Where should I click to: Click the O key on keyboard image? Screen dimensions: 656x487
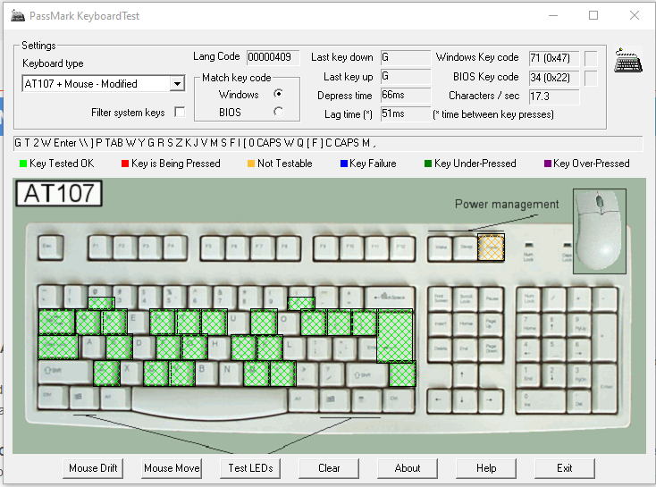click(x=289, y=322)
